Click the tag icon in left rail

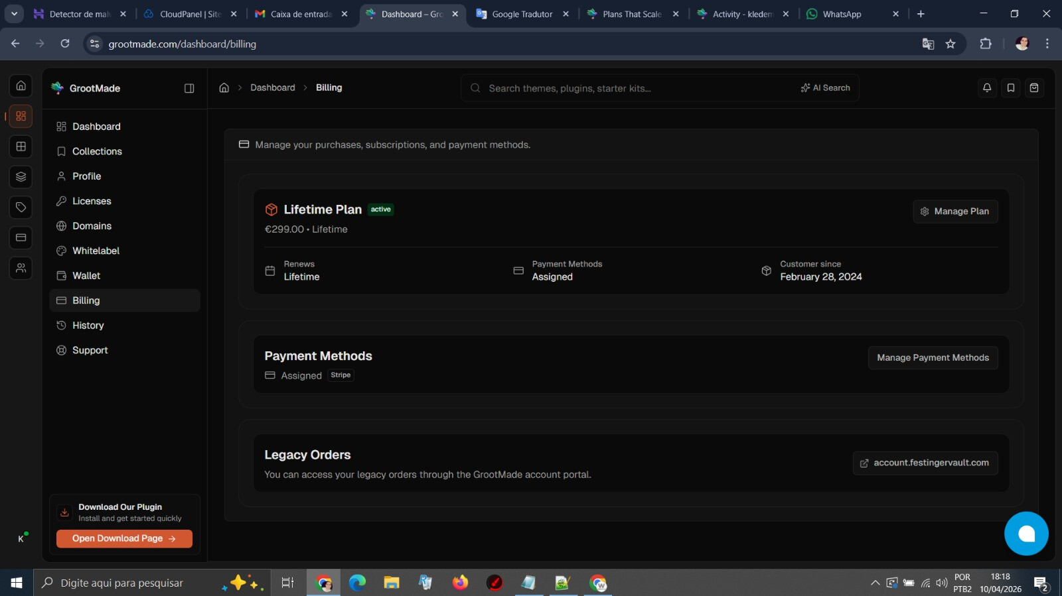[21, 208]
